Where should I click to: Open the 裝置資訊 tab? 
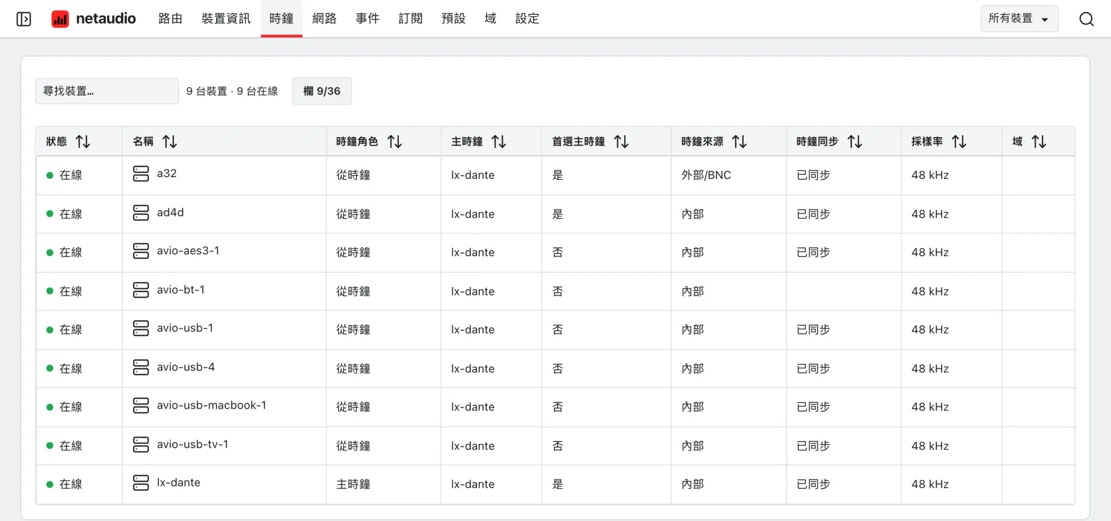point(226,19)
